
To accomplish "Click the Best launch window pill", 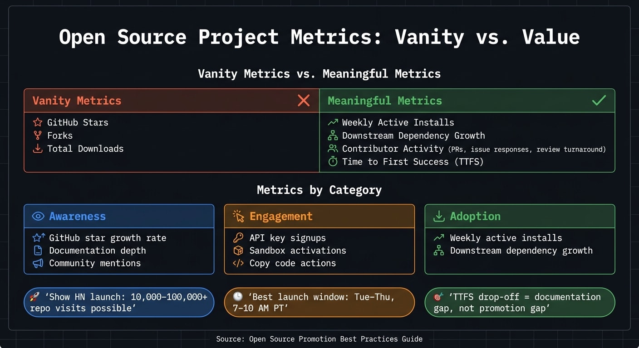I will (x=319, y=302).
